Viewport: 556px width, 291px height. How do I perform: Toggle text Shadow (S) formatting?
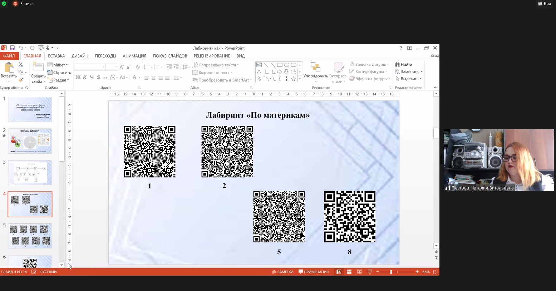[98, 77]
